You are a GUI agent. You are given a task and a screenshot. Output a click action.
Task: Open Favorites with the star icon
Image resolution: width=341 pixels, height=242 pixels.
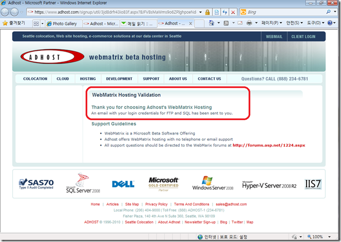[x=5, y=23]
